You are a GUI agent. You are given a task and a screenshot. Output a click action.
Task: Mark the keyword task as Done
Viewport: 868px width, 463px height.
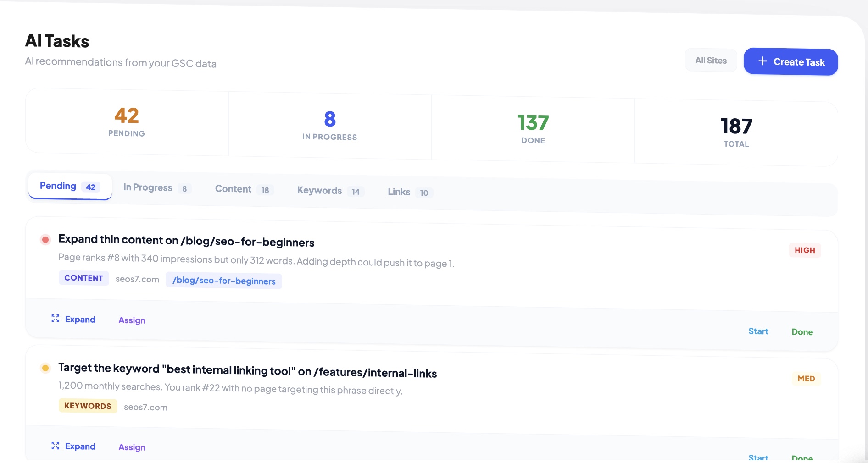tap(802, 457)
